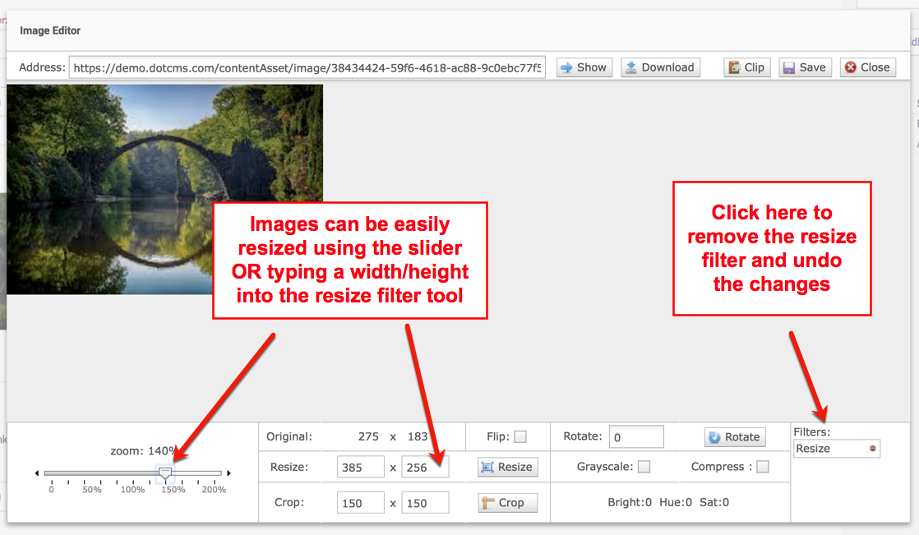The width and height of the screenshot is (919, 535).
Task: Focus the Rotate angle input field
Action: click(x=636, y=437)
